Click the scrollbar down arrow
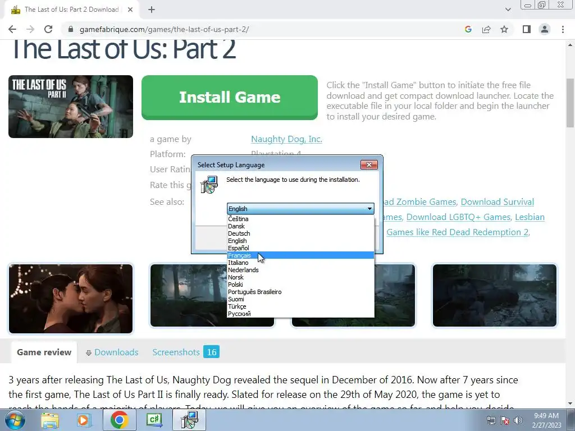Viewport: 575px width, 431px height. (x=570, y=404)
